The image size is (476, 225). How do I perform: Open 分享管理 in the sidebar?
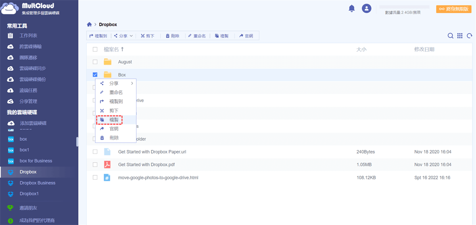(x=28, y=101)
